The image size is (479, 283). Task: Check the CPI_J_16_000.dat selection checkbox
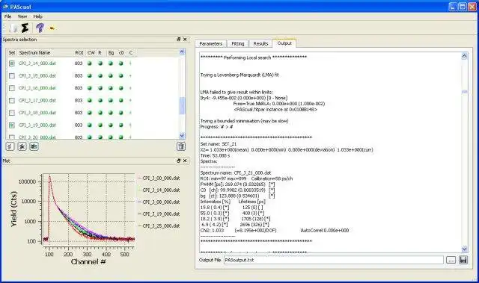12,88
